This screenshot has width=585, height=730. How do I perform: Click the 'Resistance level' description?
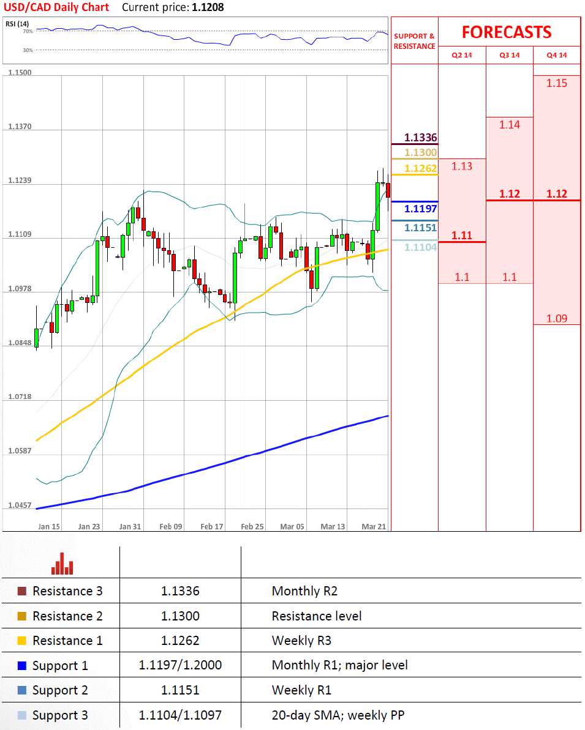[x=317, y=616]
